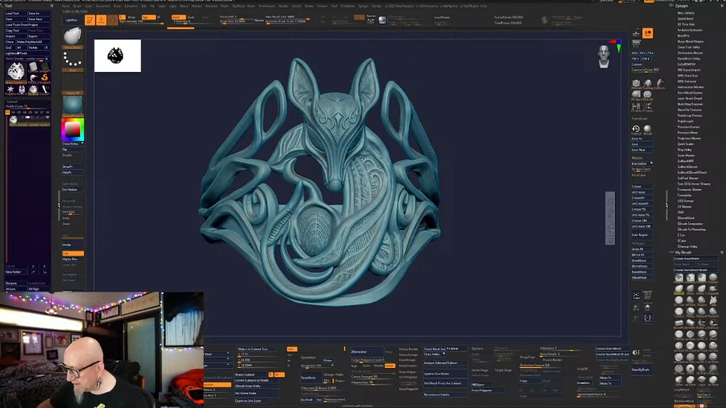Click the XYZ axis gizmo in viewport

point(616,46)
